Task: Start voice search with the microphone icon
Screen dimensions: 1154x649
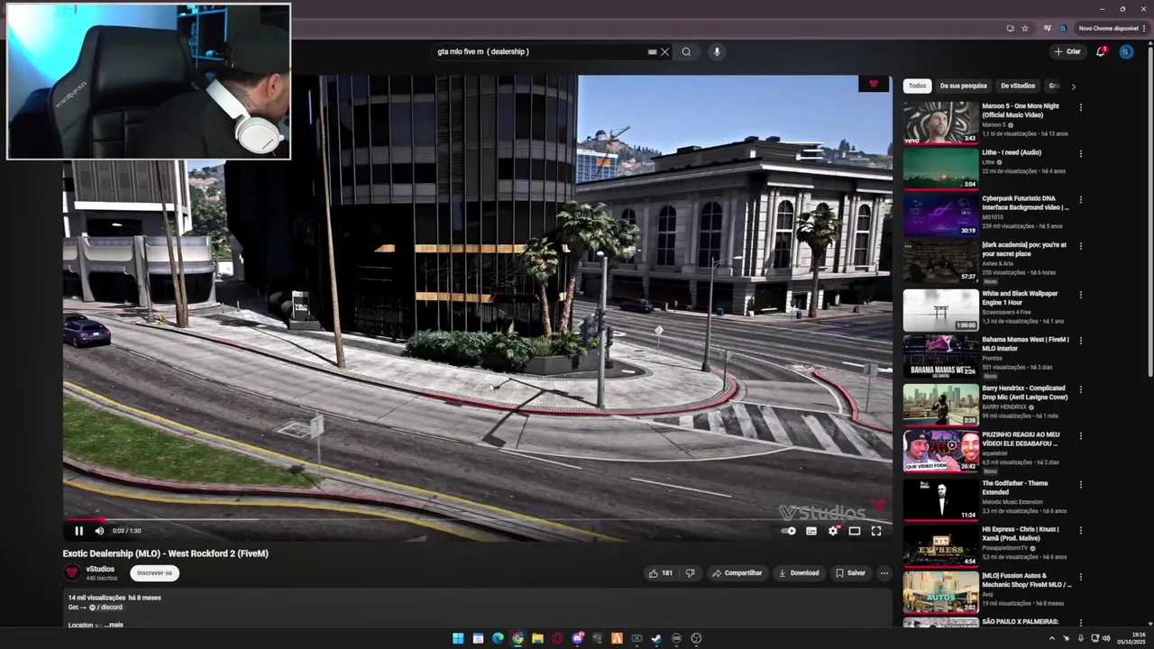Action: click(x=717, y=51)
